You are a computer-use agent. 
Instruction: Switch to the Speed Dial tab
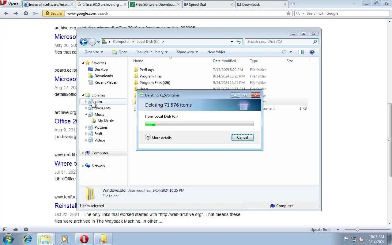click(x=209, y=4)
